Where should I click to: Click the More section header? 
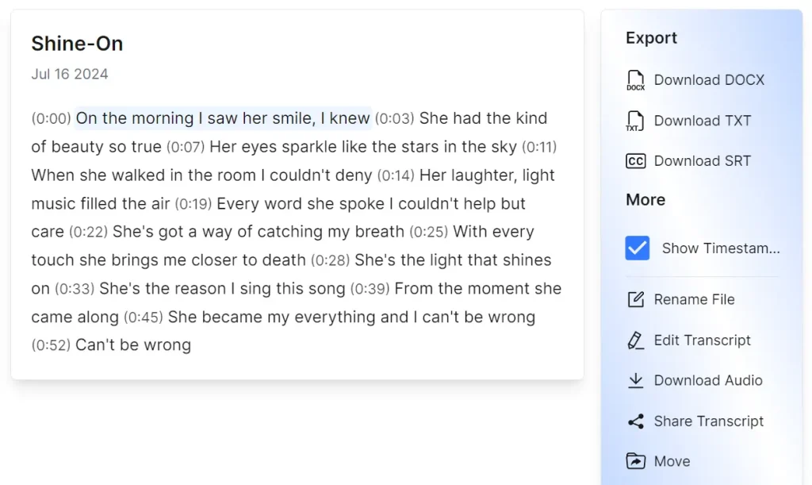tap(645, 199)
